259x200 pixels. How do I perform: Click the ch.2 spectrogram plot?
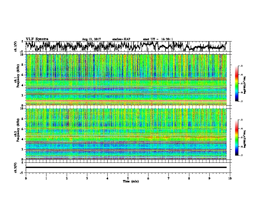126,134
